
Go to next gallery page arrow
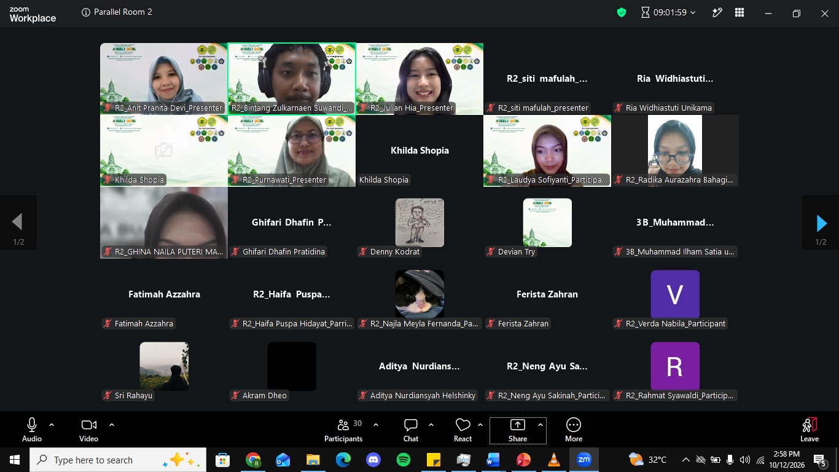click(821, 222)
